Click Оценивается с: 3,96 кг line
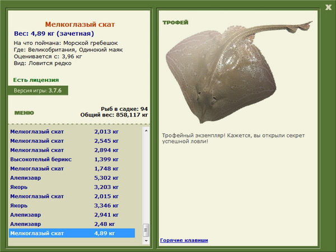This screenshot has height=252, width=336. (48, 57)
